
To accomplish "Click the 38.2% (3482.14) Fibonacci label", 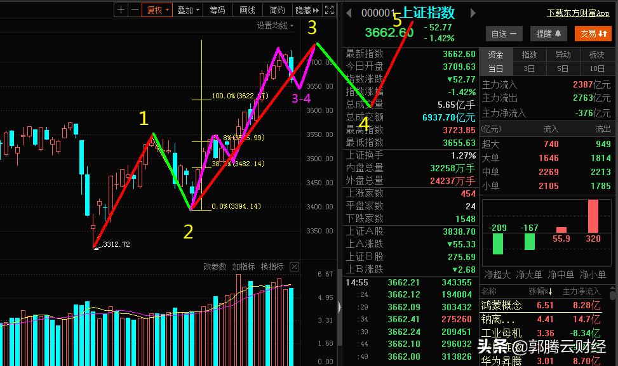I will (238, 164).
